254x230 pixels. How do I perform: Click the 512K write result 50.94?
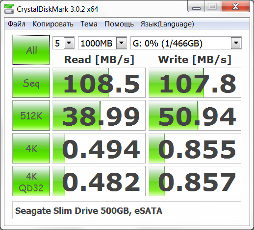[195, 115]
